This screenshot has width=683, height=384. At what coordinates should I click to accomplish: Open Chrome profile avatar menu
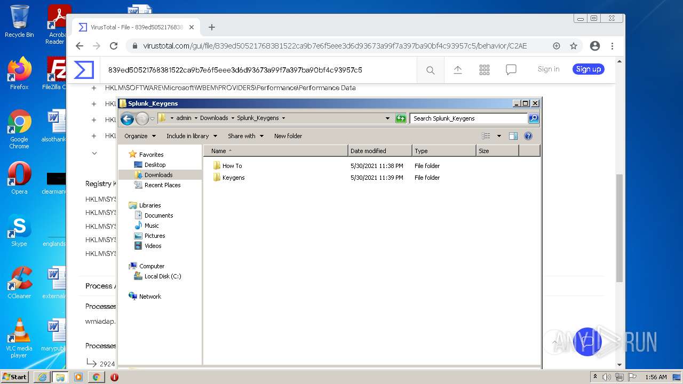coord(595,46)
